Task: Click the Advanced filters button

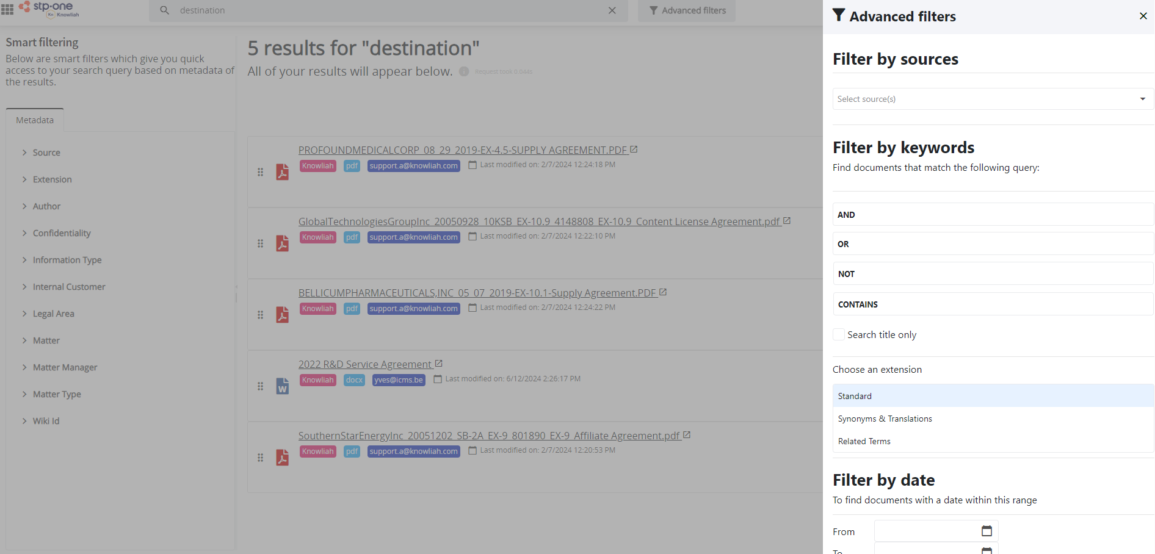Action: point(687,10)
